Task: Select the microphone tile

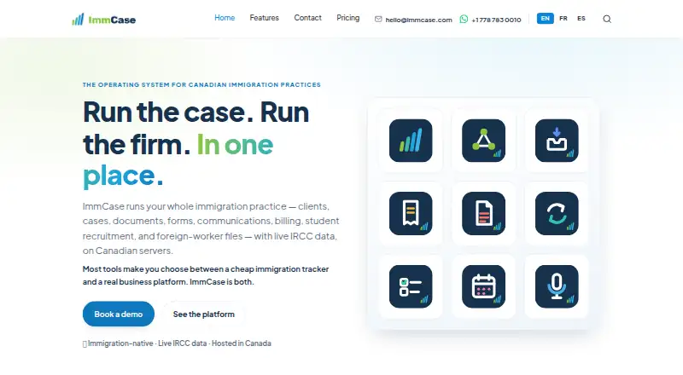Action: pos(557,286)
